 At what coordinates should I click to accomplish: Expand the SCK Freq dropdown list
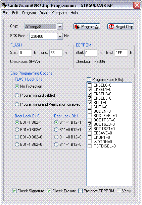[x=60, y=36]
